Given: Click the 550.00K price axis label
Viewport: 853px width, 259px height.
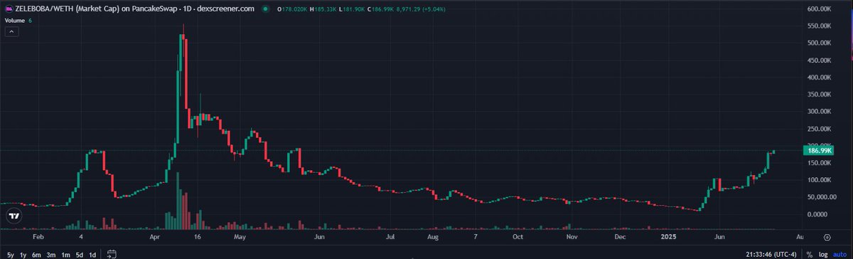Looking at the screenshot, I should (x=820, y=26).
